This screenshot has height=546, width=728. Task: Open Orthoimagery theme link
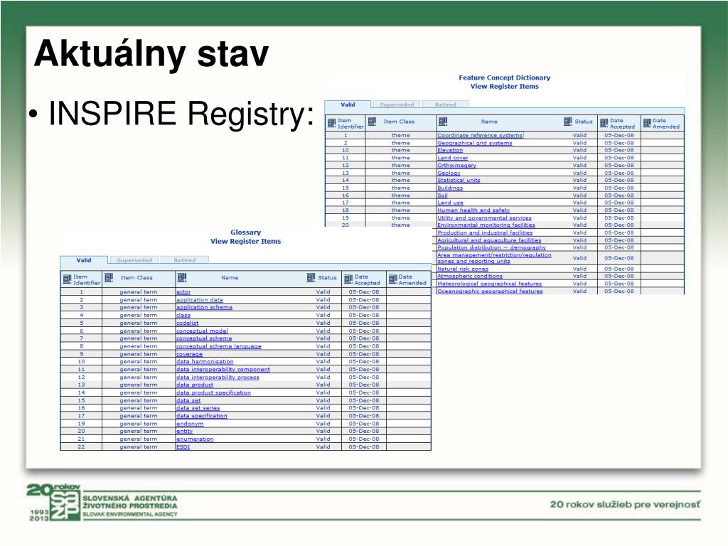pos(456,165)
